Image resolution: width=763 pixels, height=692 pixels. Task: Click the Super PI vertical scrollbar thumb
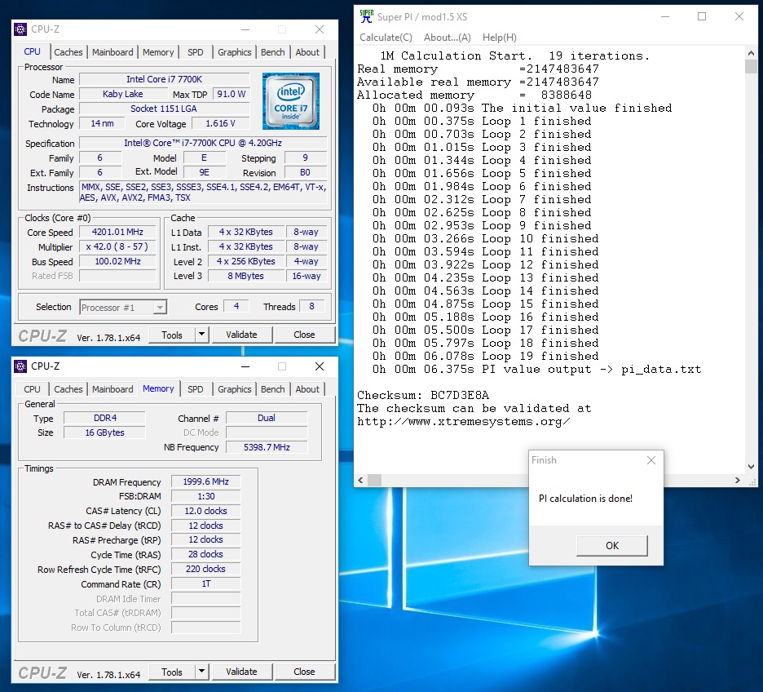(751, 66)
